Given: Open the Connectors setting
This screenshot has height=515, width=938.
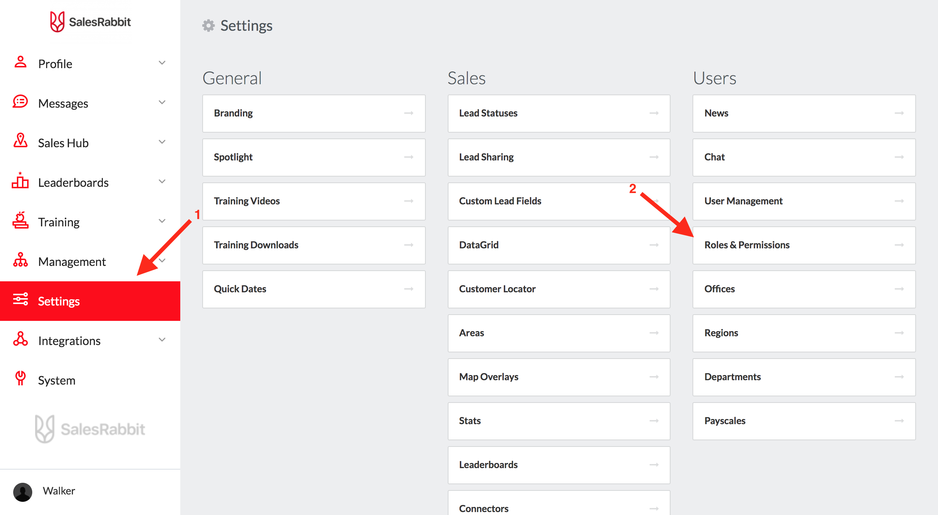Looking at the screenshot, I should [x=559, y=503].
